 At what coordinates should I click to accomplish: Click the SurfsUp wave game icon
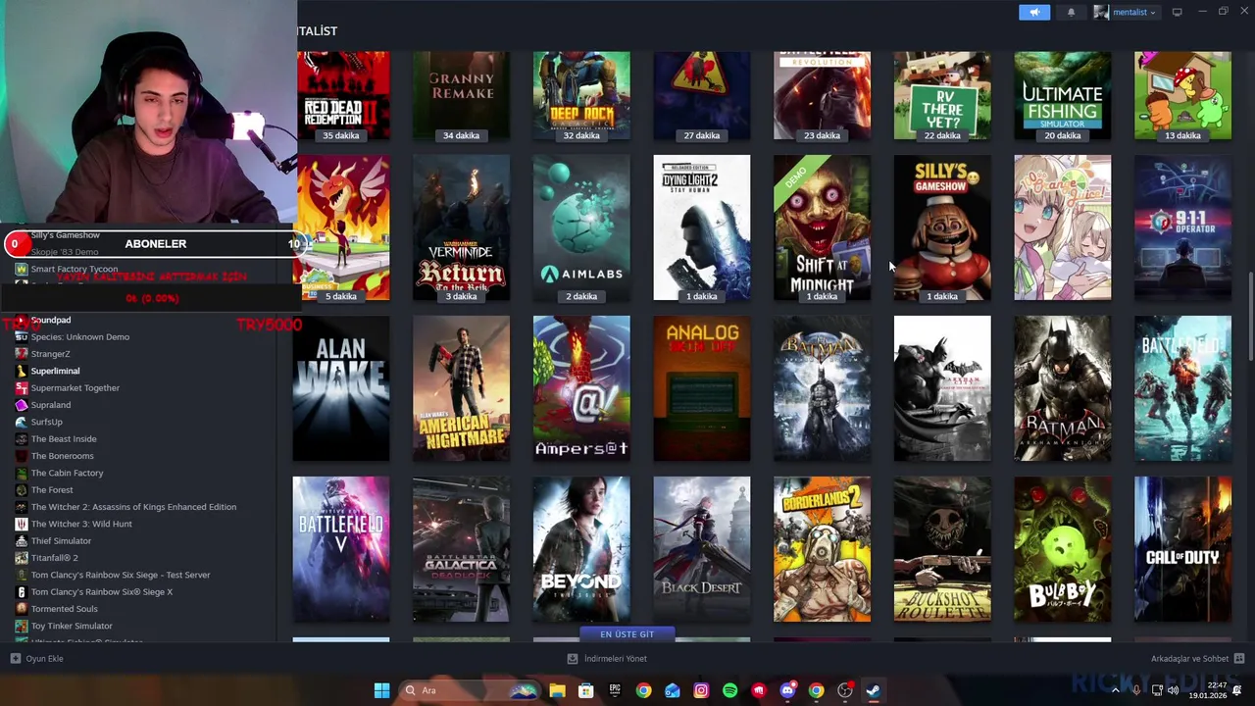tap(22, 422)
